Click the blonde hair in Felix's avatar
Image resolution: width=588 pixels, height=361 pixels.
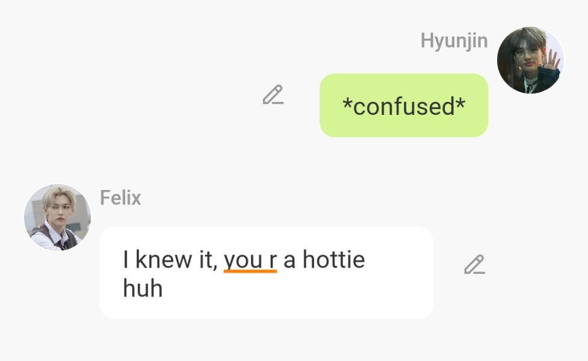(x=58, y=196)
